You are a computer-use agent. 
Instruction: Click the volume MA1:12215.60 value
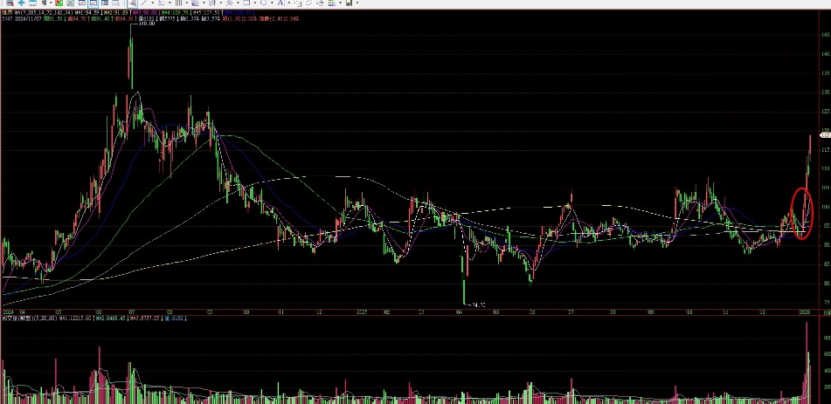(75, 319)
